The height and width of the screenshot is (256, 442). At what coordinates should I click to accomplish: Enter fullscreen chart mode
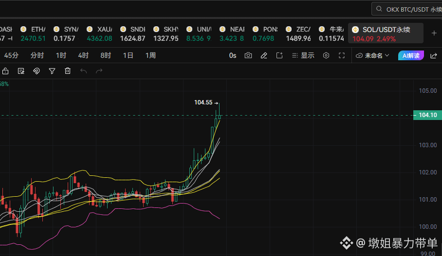[342, 55]
